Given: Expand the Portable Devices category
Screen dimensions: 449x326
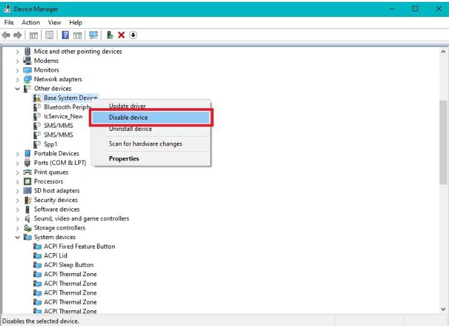Looking at the screenshot, I should (18, 154).
